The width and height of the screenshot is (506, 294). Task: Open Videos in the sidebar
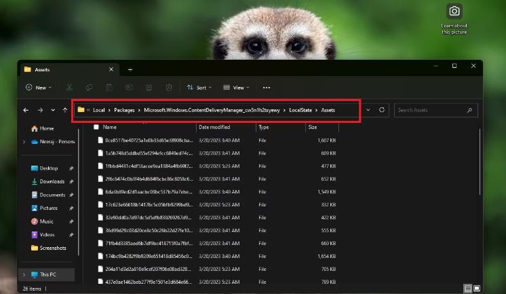point(43,234)
